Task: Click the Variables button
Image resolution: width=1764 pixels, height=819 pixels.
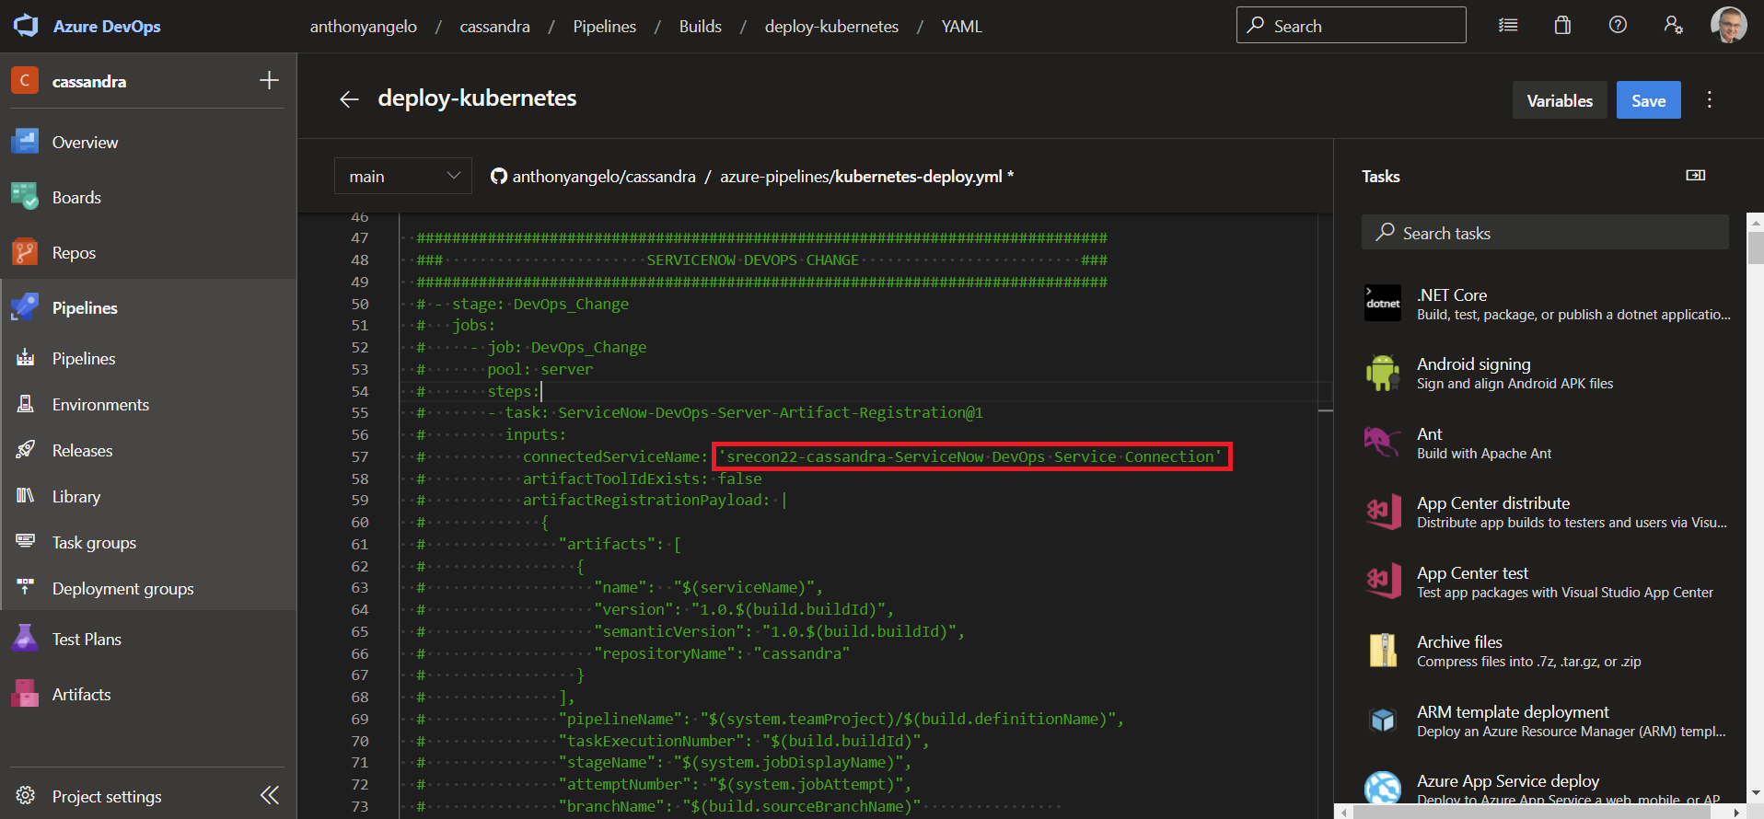Action: pos(1560,100)
